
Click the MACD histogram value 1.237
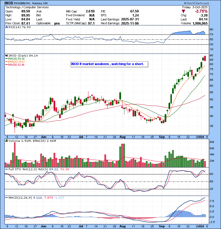(59, 198)
